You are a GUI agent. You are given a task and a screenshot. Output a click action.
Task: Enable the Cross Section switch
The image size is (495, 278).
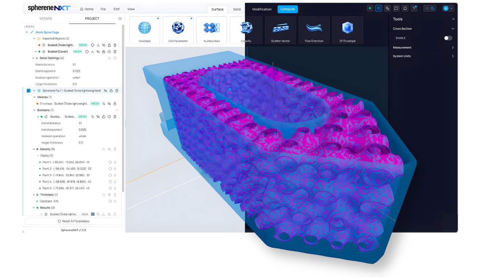[x=448, y=38]
